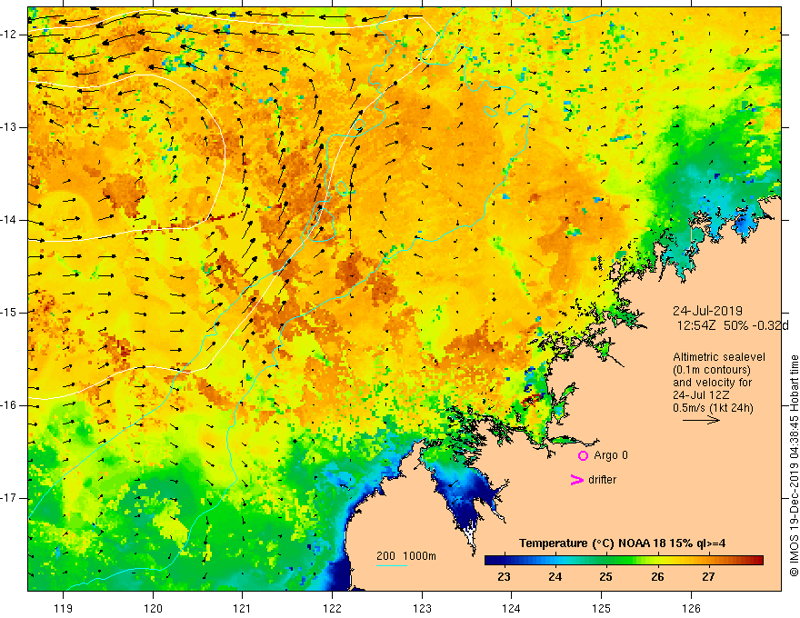
Task: Click the longitude label 125
Action: point(602,608)
